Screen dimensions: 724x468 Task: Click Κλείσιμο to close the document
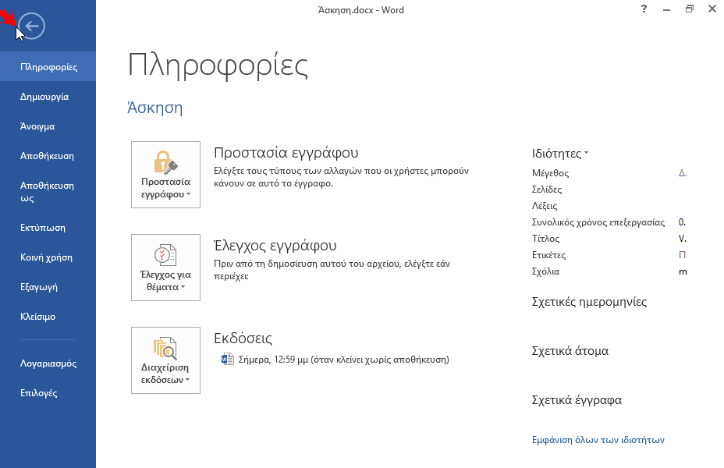48,316
